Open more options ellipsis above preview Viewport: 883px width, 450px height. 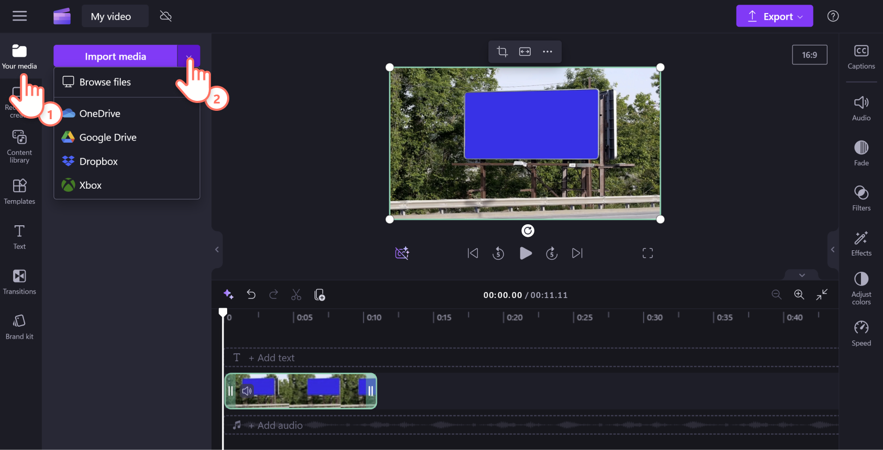pyautogui.click(x=547, y=51)
